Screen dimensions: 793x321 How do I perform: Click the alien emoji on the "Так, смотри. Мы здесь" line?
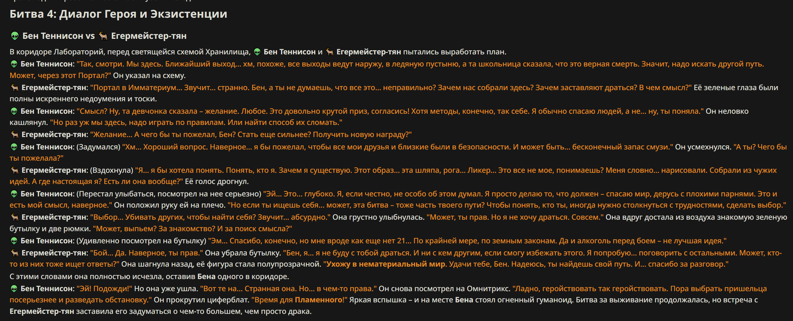14,64
